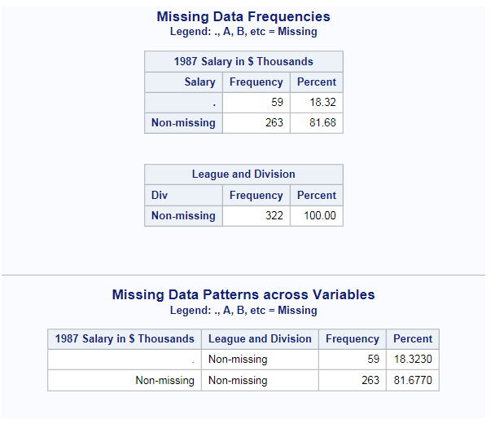495x424 pixels.
Task: Click the Frequency header in the Patterns table
Action: point(352,338)
